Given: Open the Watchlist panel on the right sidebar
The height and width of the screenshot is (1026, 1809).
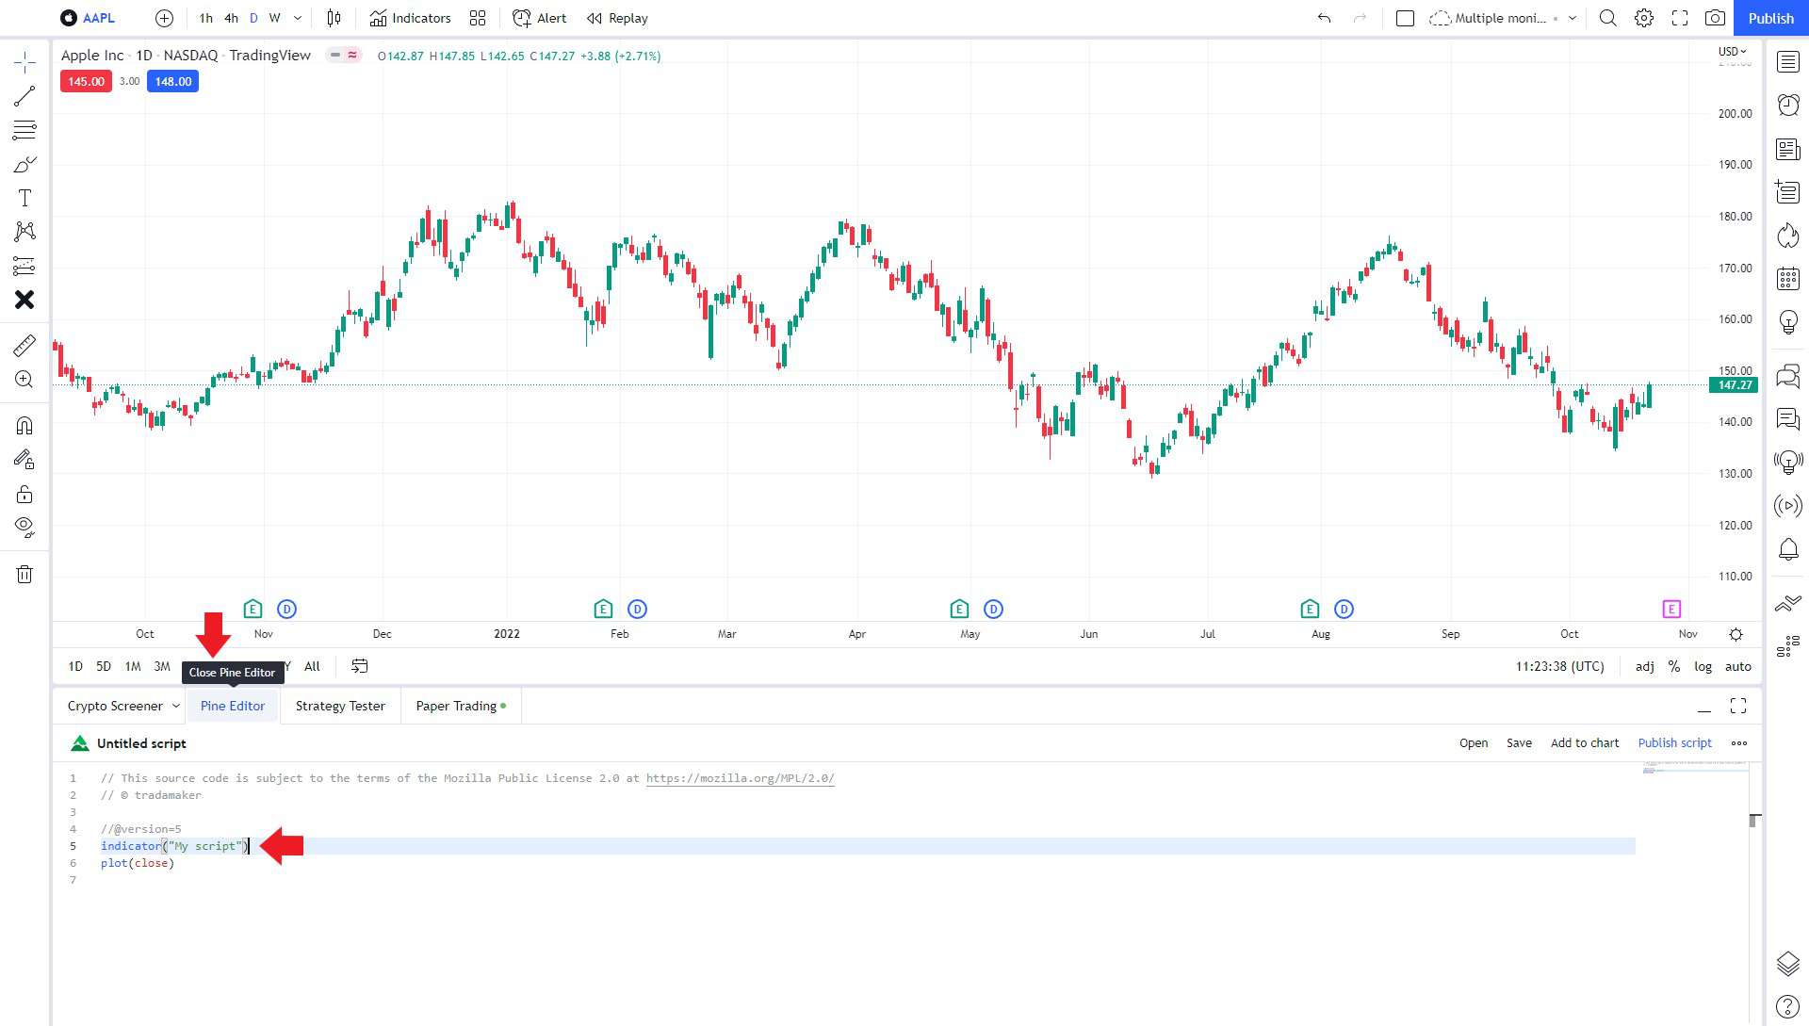Looking at the screenshot, I should tap(1786, 61).
